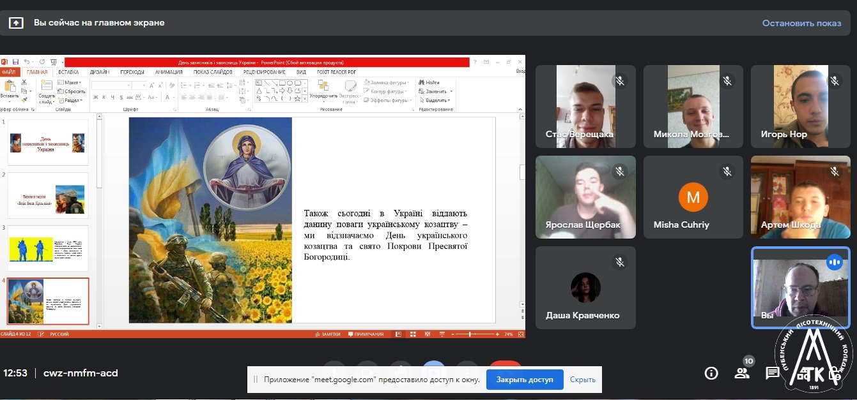Stop presenting via 'Остановить показ' link
Screen dimensions: 857x400
click(801, 23)
